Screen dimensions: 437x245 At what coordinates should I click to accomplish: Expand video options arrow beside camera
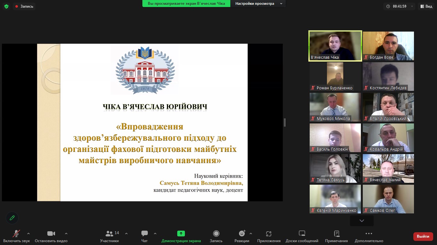pyautogui.click(x=66, y=233)
